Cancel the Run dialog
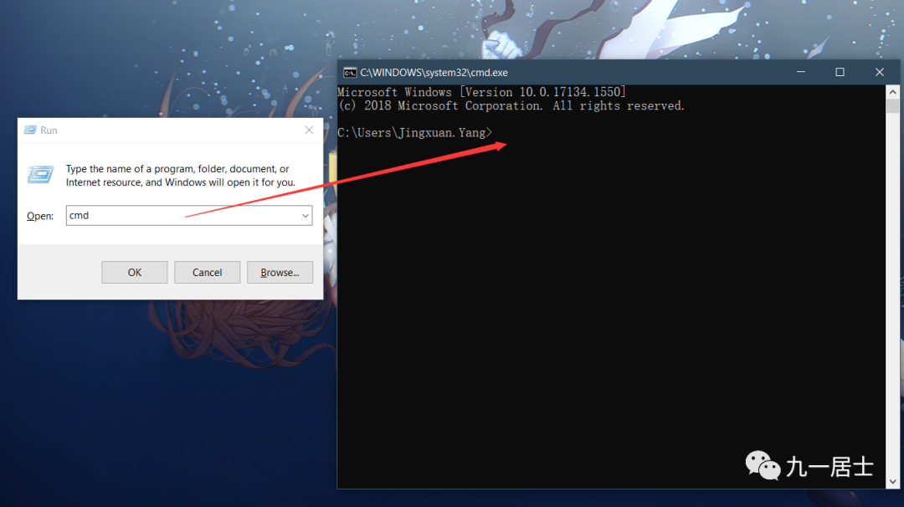This screenshot has width=904, height=507. tap(207, 273)
